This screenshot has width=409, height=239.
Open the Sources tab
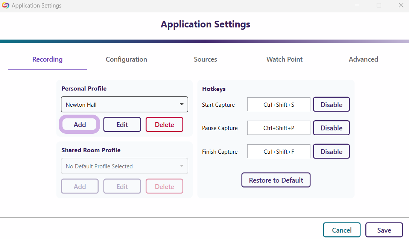click(x=205, y=59)
